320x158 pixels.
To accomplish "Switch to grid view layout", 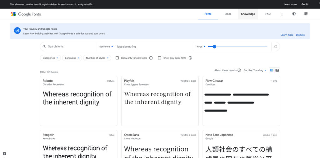I will pyautogui.click(x=272, y=70).
